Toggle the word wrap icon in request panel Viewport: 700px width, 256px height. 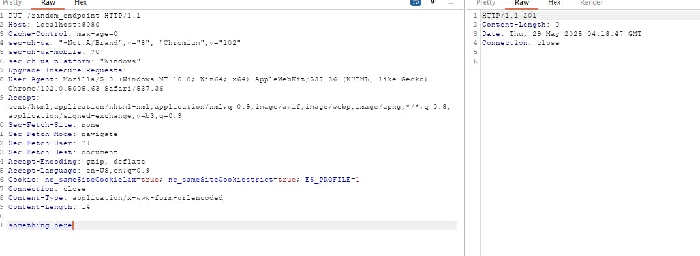tap(416, 2)
